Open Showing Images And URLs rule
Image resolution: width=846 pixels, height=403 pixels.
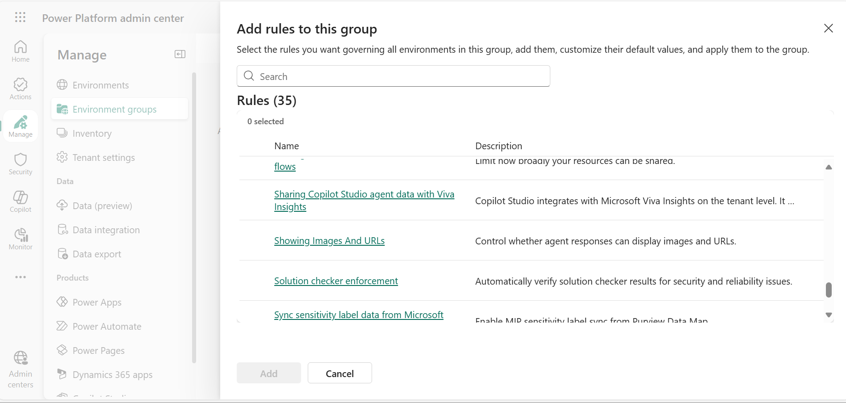329,241
